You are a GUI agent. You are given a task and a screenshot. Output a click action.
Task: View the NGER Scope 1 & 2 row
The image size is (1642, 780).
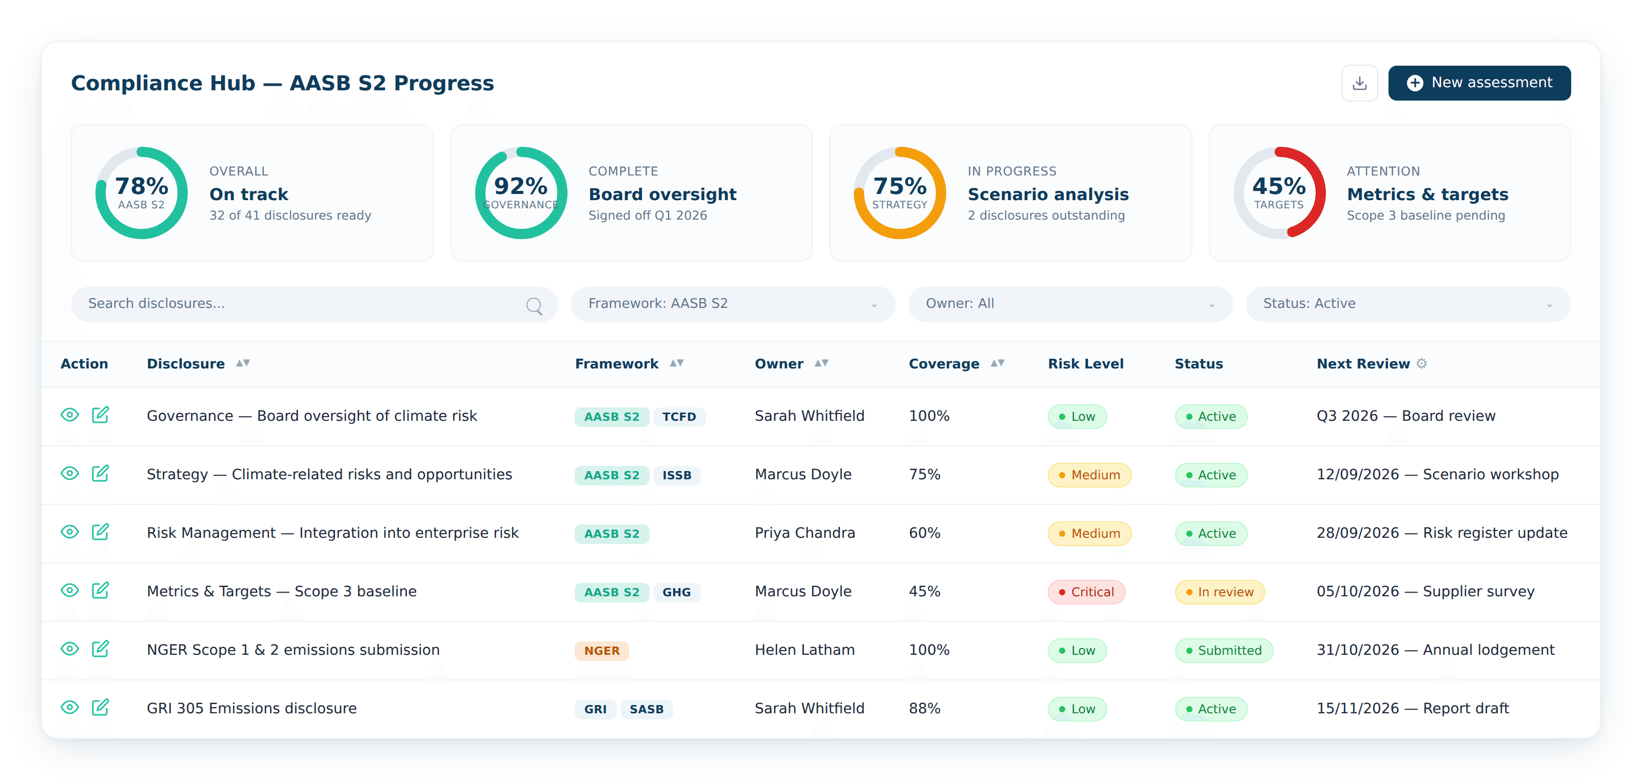click(69, 649)
